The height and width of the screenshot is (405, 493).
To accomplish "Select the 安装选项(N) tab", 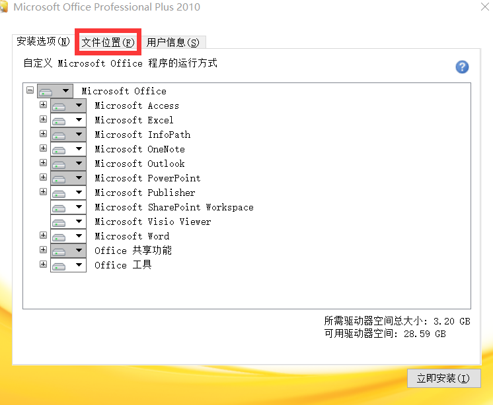I will pyautogui.click(x=43, y=41).
